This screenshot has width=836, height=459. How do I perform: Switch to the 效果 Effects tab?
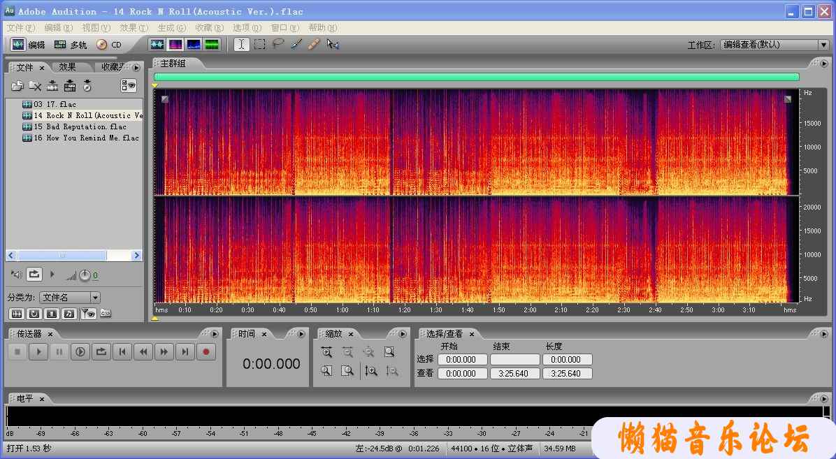[67, 67]
